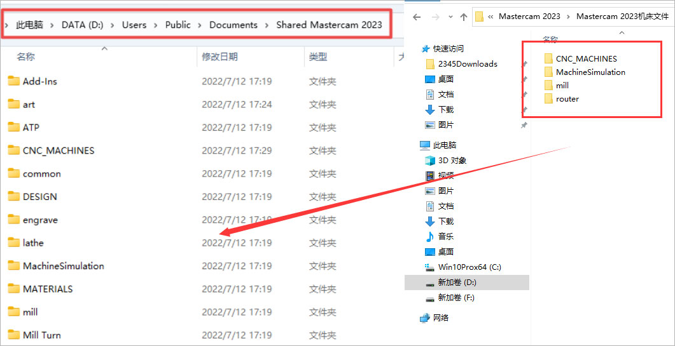
Task: Expand chevron after Users breadcrumb
Action: pyautogui.click(x=156, y=25)
